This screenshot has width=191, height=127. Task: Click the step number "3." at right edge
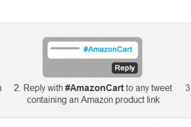pyautogui.click(x=188, y=88)
